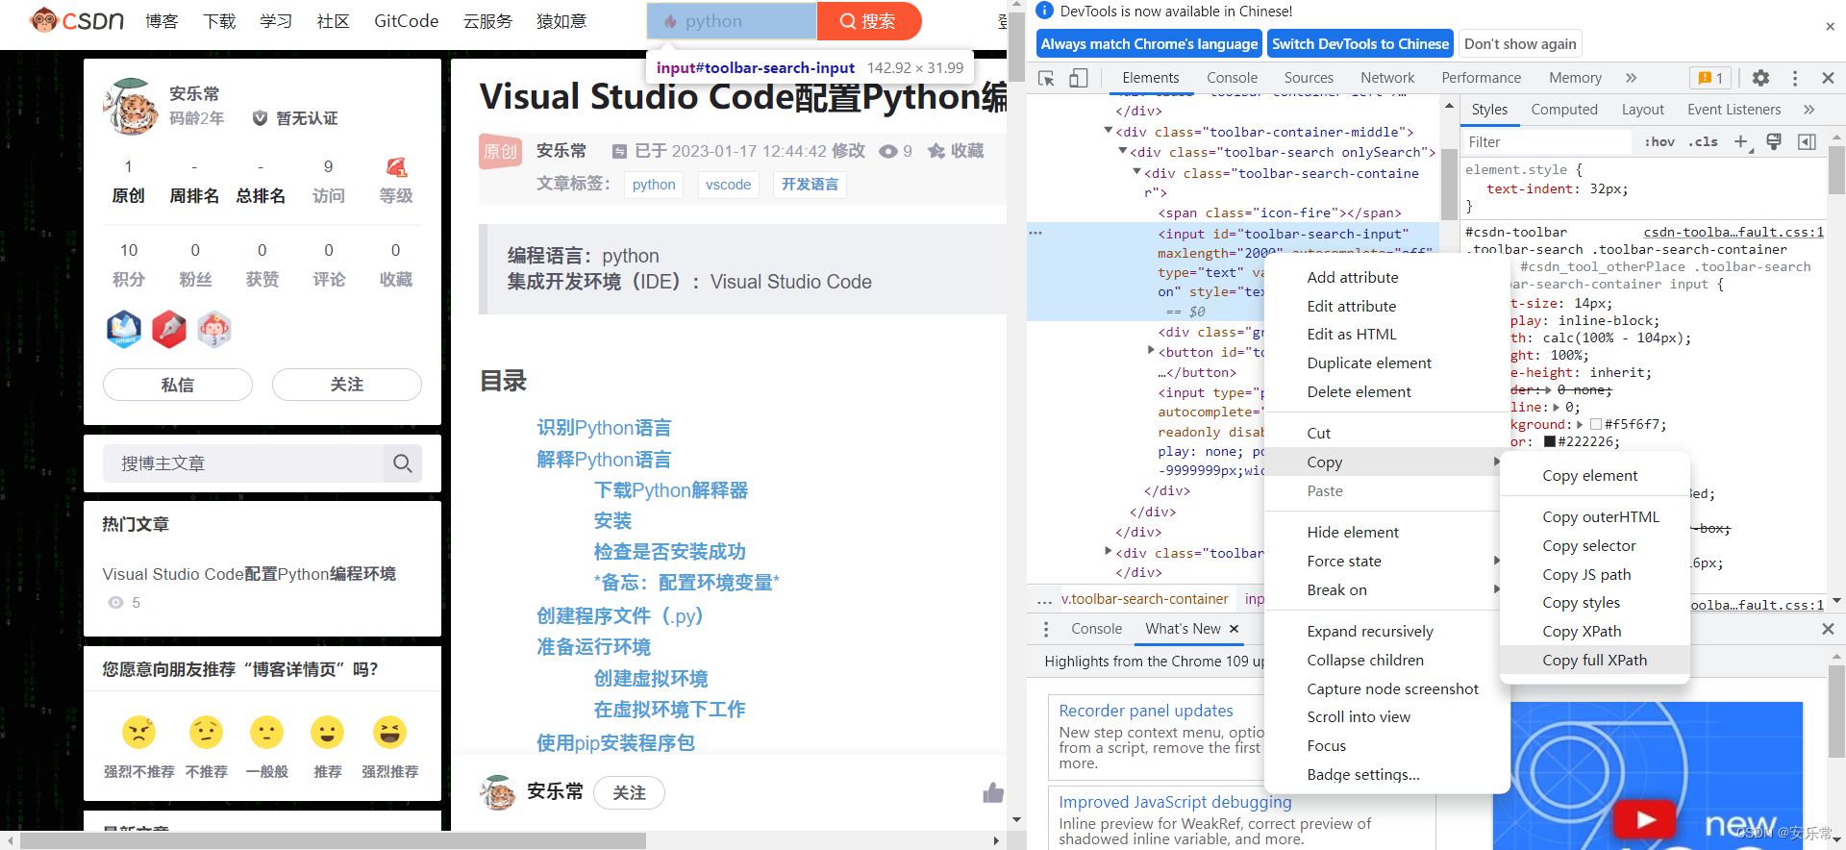Choose Hide element in context menu
The width and height of the screenshot is (1846, 850).
1352,532
